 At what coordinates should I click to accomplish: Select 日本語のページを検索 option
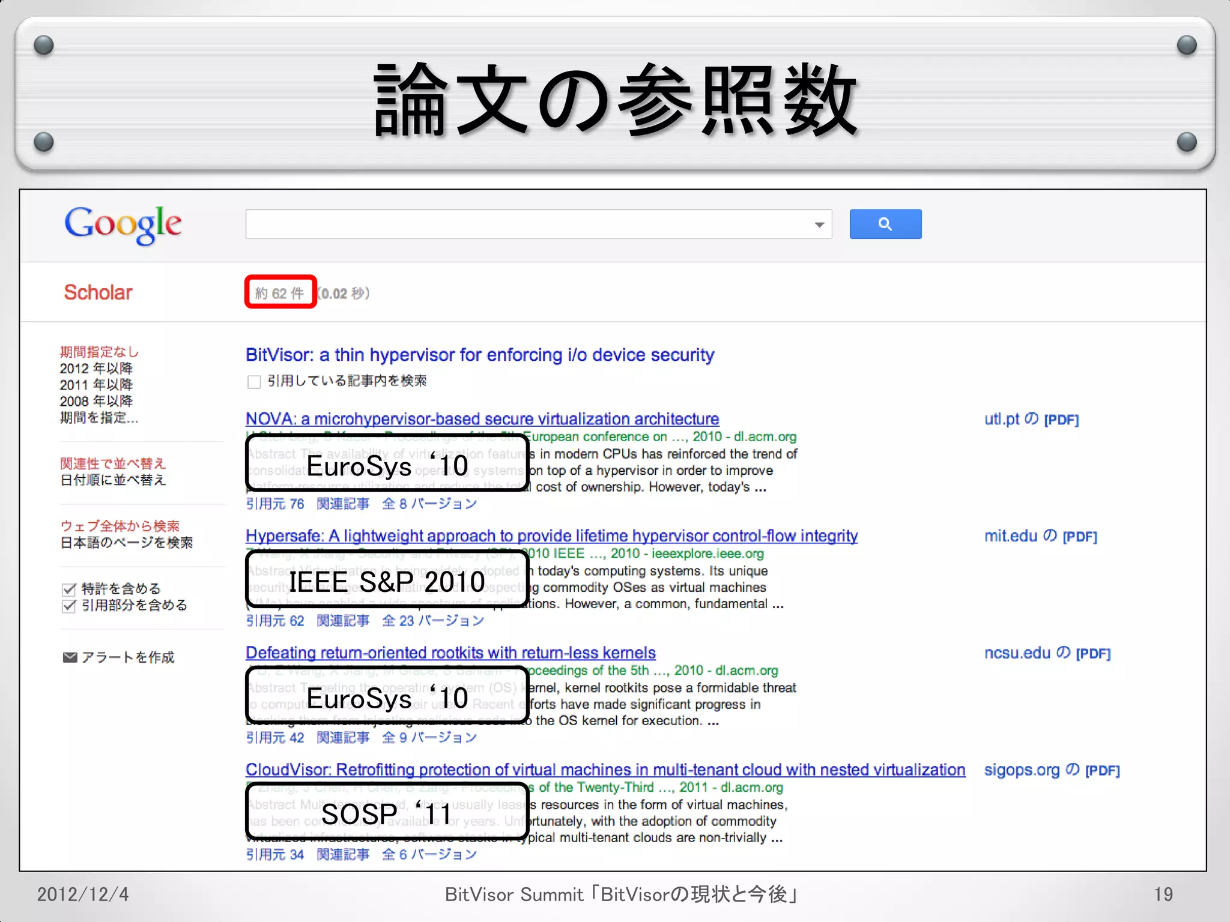click(126, 542)
